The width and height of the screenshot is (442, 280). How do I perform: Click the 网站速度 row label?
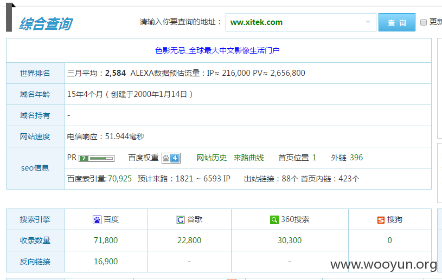click(x=35, y=137)
